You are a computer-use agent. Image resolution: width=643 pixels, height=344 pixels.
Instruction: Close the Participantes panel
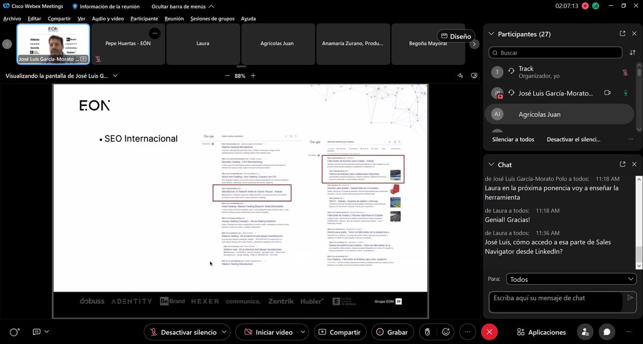pos(635,34)
